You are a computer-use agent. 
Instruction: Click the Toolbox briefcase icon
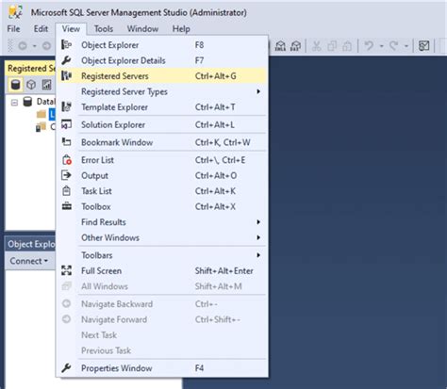[66, 206]
